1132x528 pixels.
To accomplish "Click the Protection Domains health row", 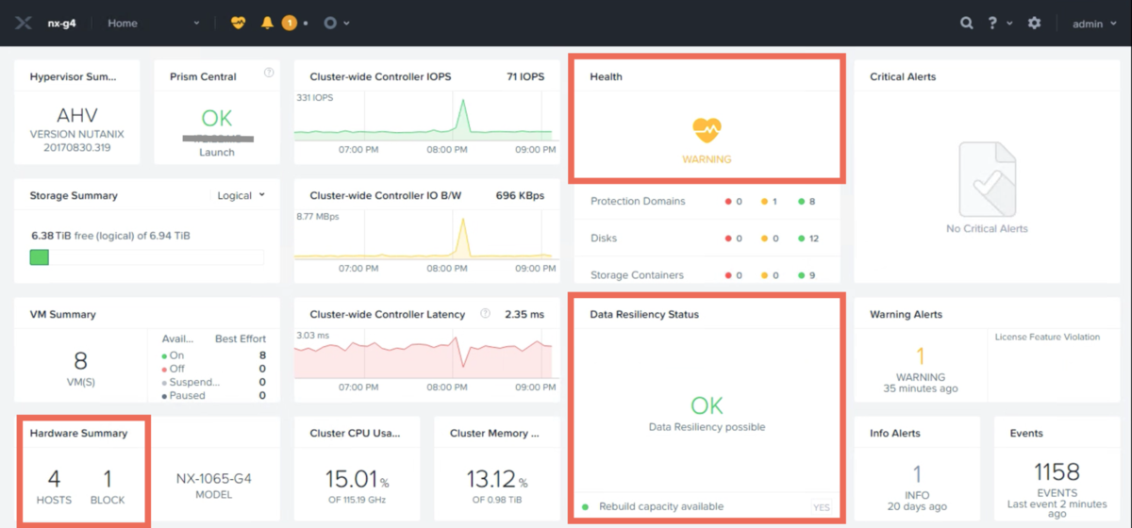I will pos(707,201).
